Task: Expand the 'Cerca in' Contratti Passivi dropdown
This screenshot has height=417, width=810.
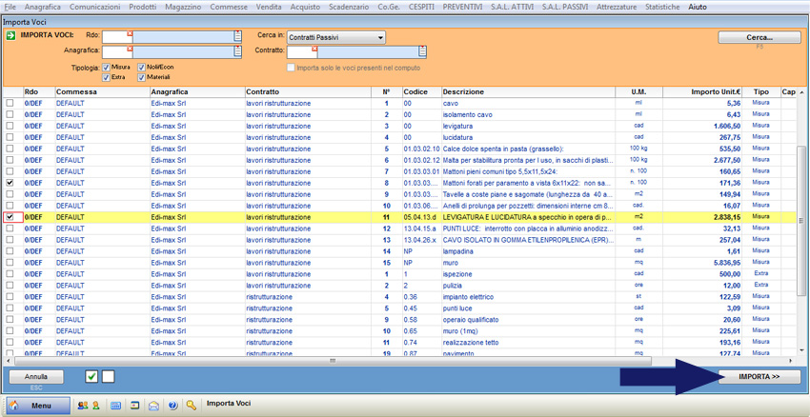Action: [x=380, y=38]
